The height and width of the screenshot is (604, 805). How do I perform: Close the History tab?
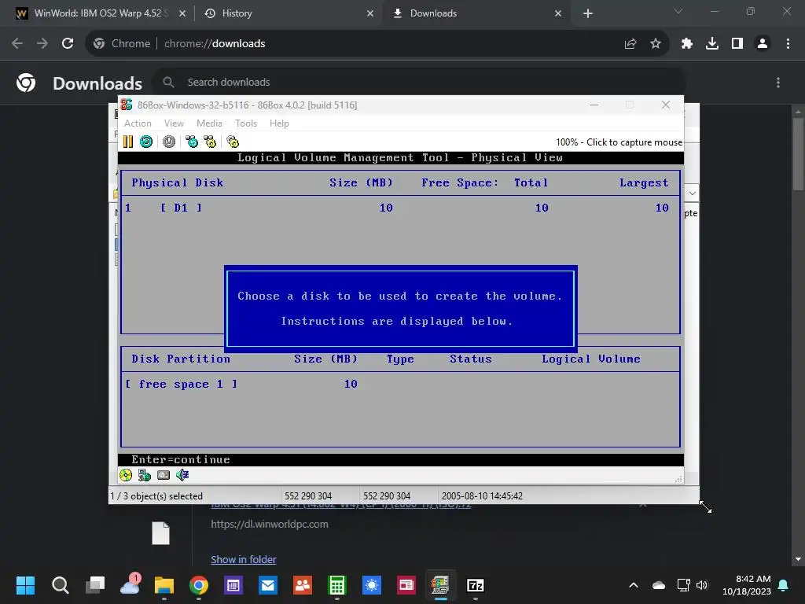point(370,14)
